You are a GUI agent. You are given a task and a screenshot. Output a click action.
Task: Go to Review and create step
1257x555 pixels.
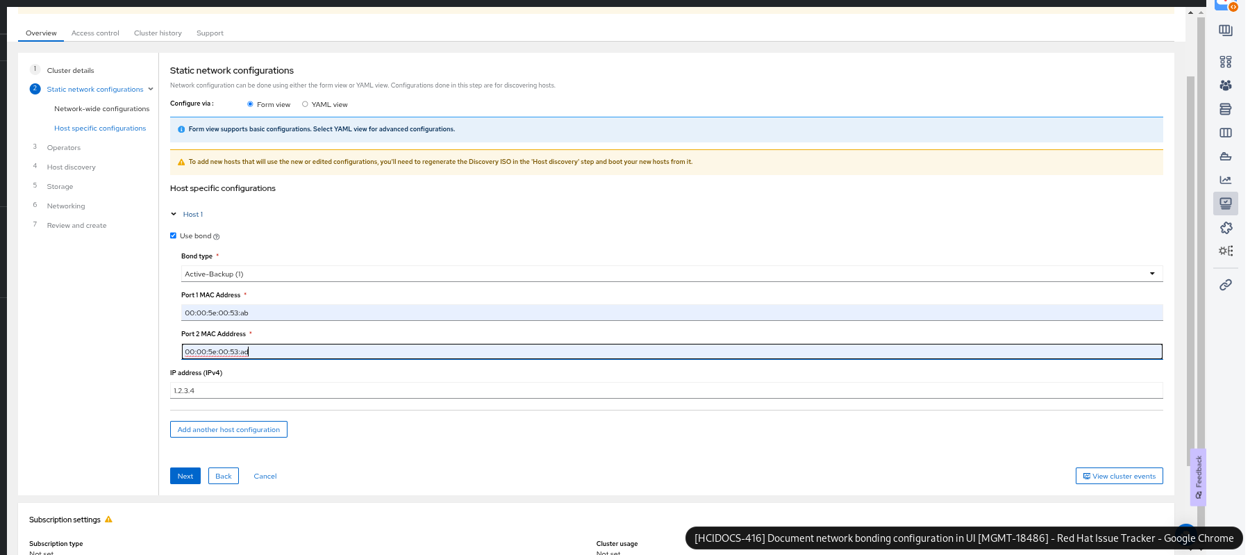coord(77,226)
